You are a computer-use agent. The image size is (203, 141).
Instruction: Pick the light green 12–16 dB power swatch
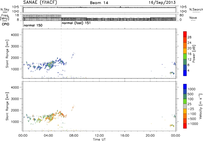pos(185,56)
